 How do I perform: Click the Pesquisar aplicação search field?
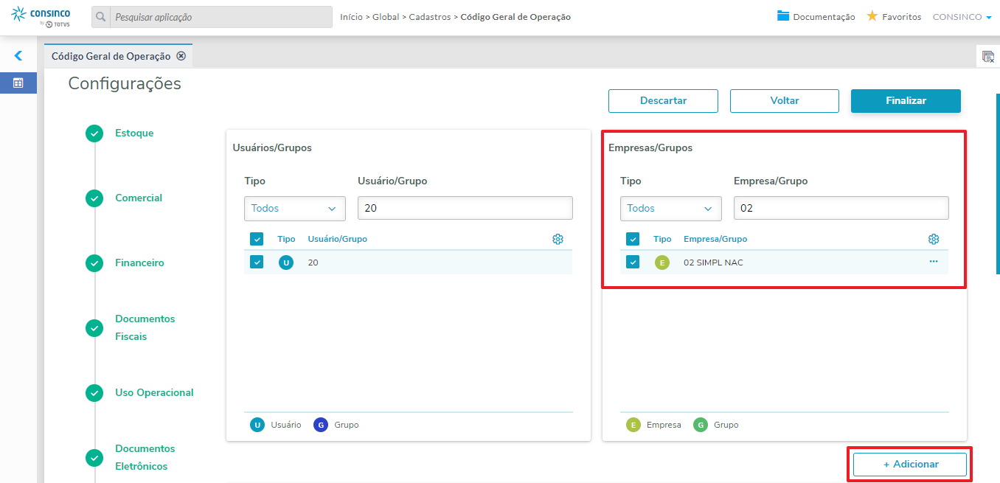(221, 17)
